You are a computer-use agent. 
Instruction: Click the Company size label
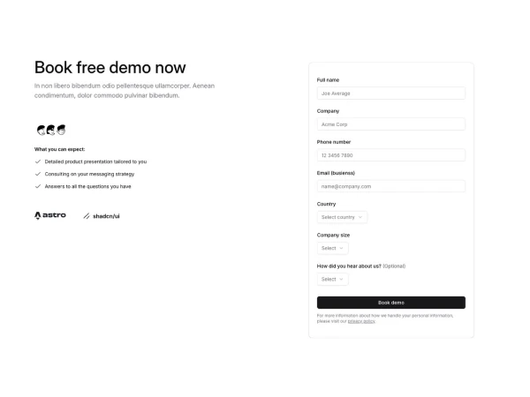[333, 236]
